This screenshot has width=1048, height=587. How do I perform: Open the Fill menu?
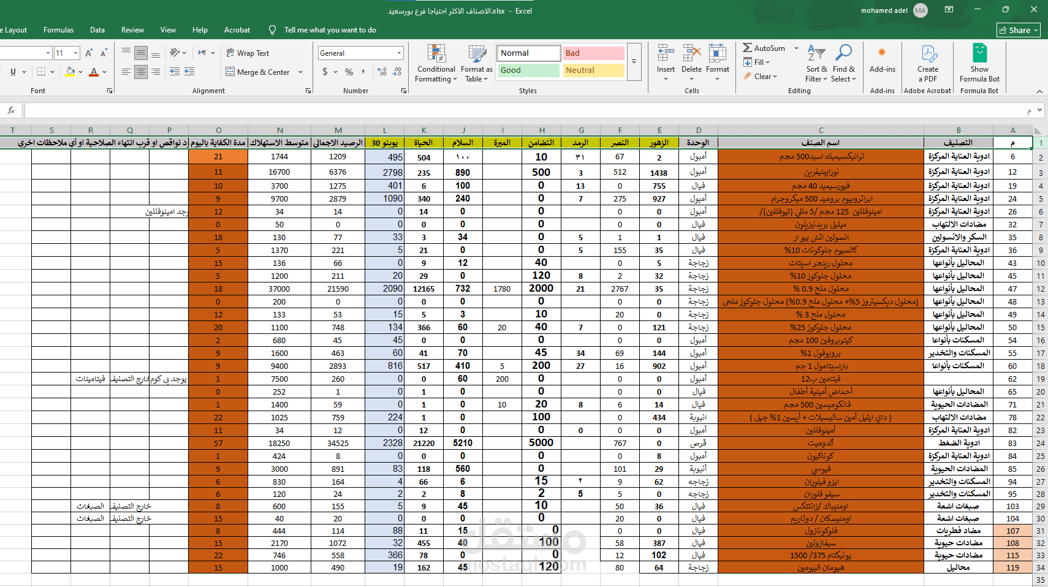pos(756,62)
